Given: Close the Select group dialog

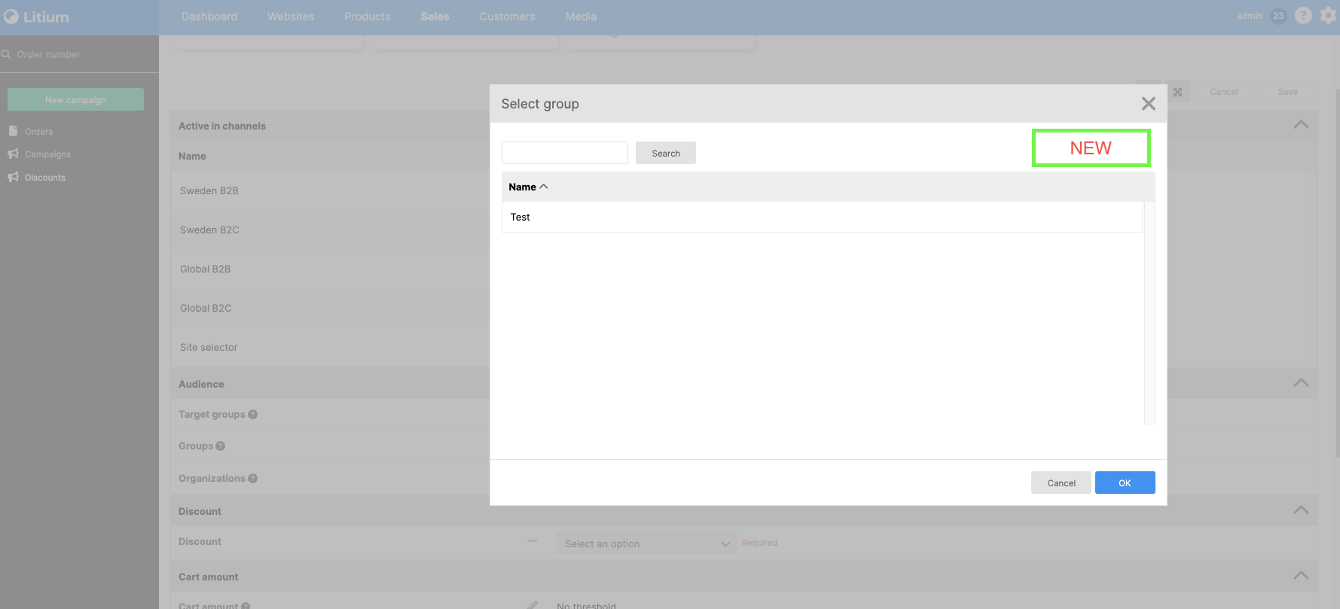Looking at the screenshot, I should [x=1148, y=104].
